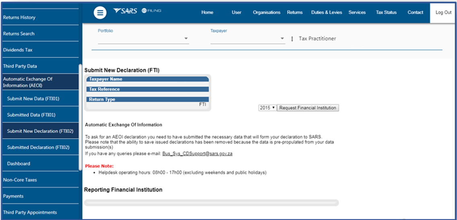Click the Bus_Sys_CDSupport email link
This screenshot has height=220, width=457.
coord(197,154)
